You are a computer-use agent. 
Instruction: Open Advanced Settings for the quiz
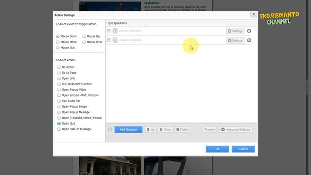[x=236, y=130]
